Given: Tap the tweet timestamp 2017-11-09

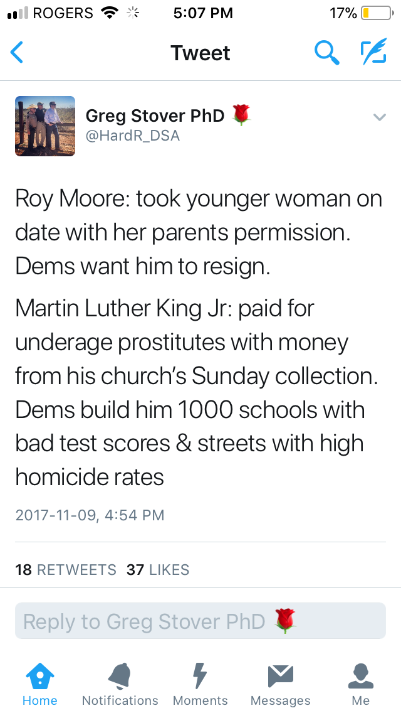Looking at the screenshot, I should tap(90, 515).
